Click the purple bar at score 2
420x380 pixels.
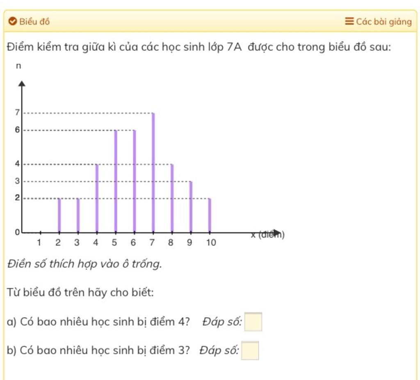(59, 215)
